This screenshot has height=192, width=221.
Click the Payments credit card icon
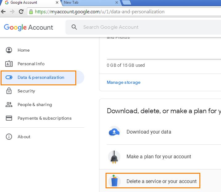coord(9,118)
